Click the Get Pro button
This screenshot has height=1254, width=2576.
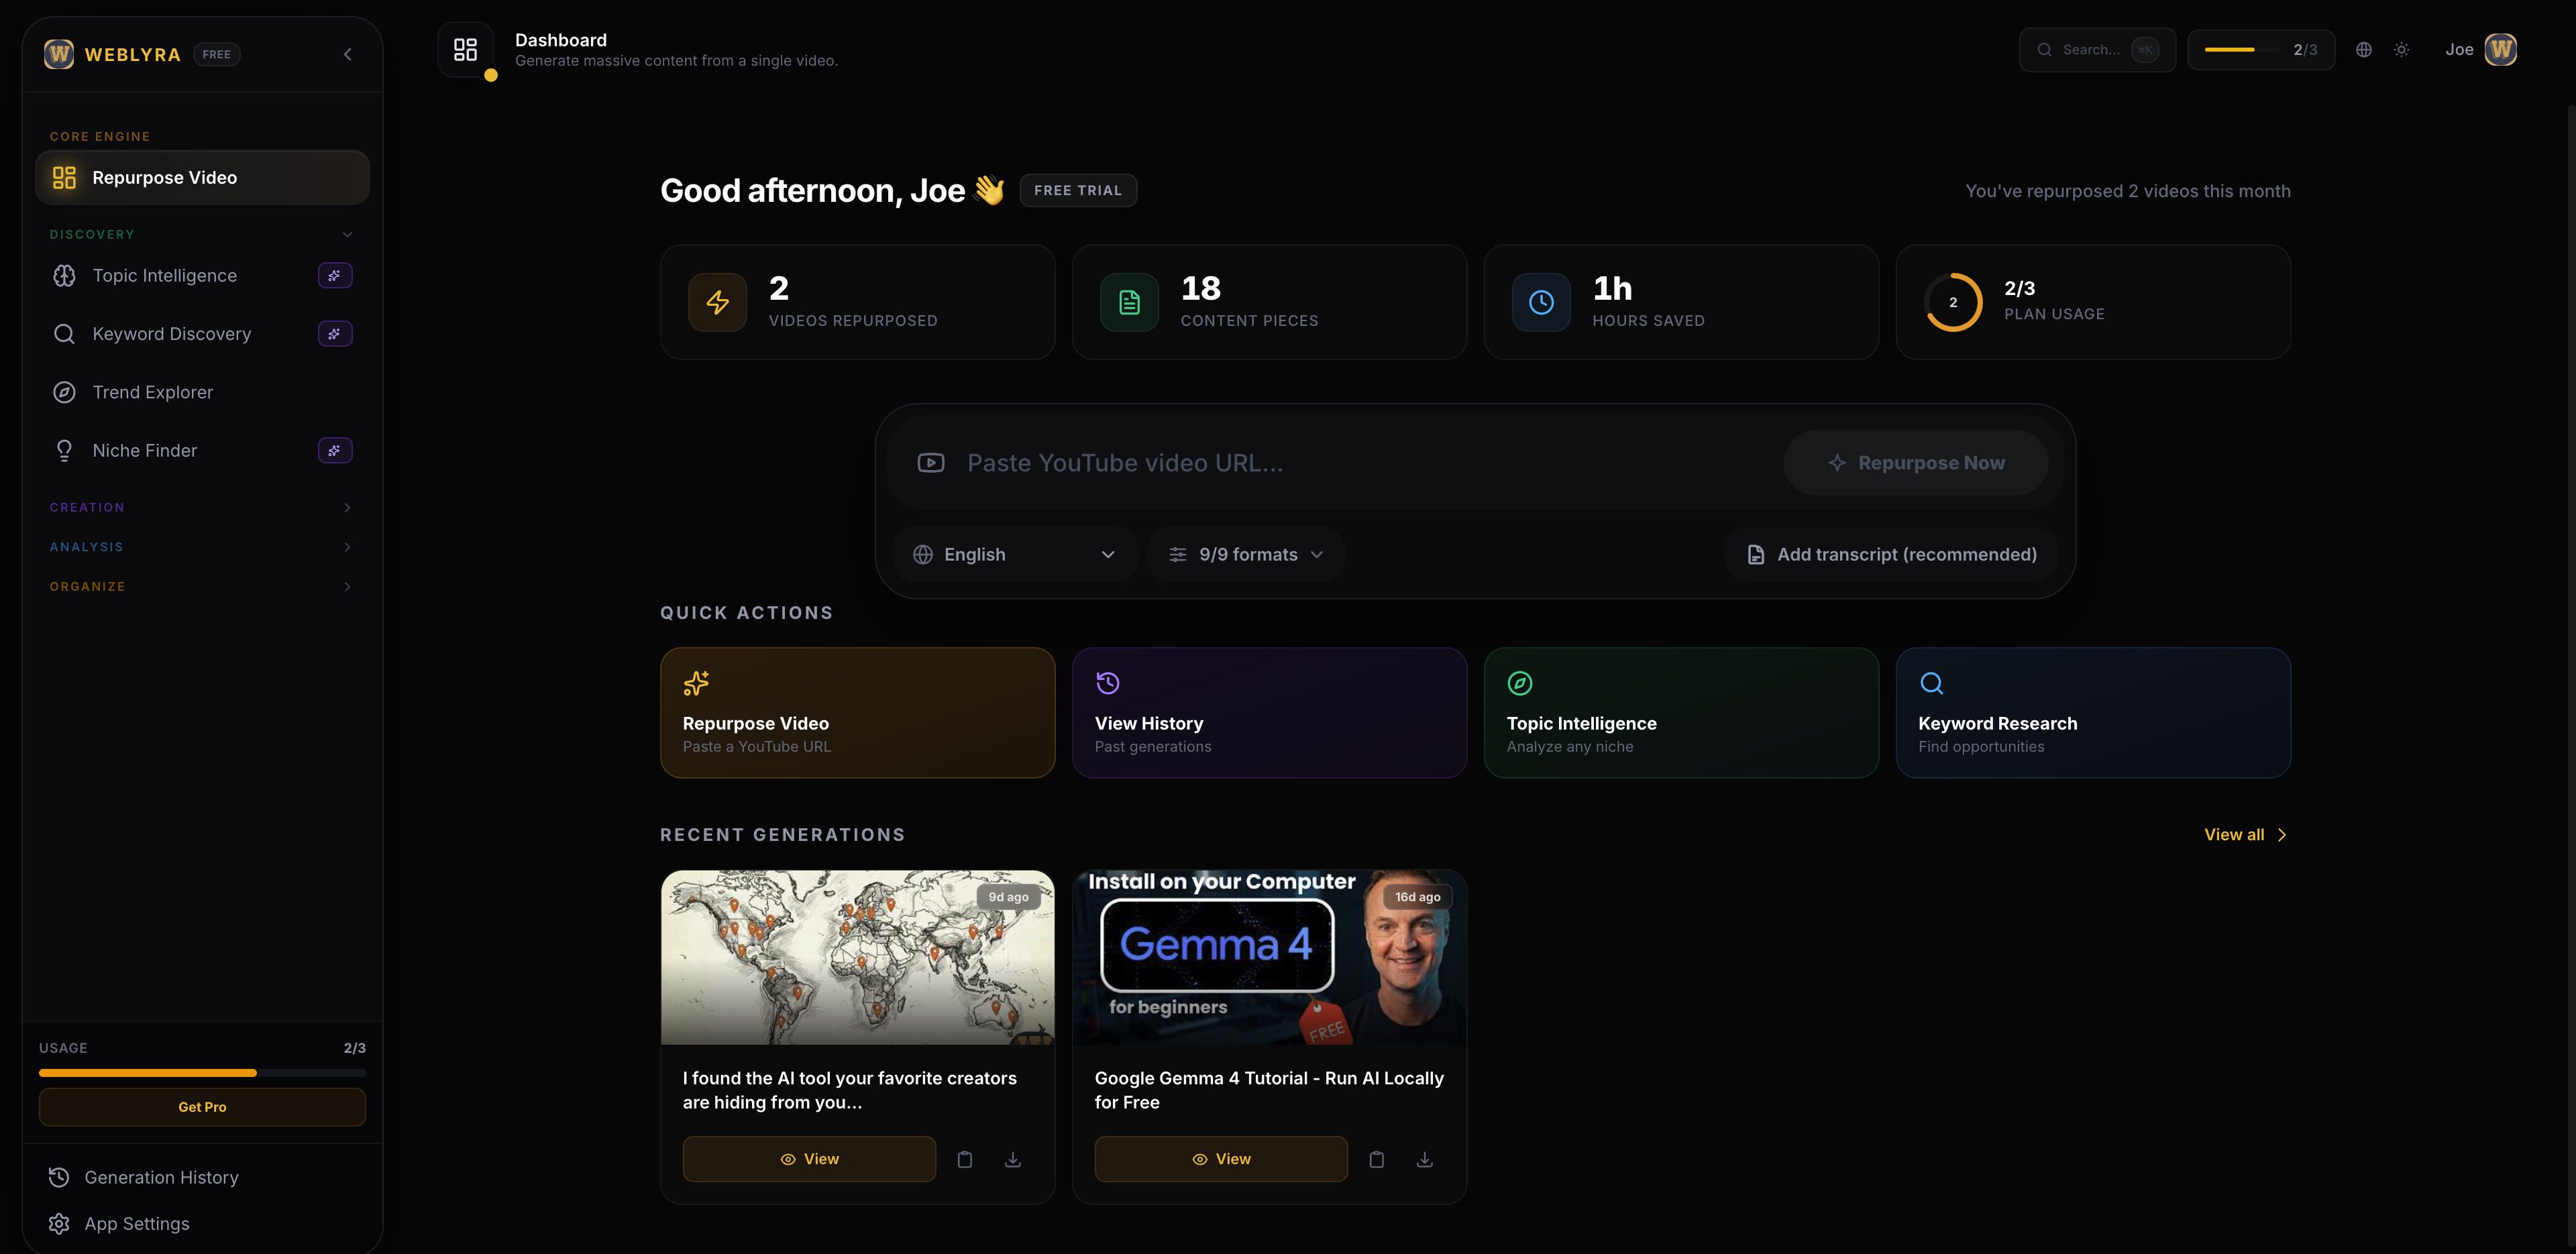[x=202, y=1107]
